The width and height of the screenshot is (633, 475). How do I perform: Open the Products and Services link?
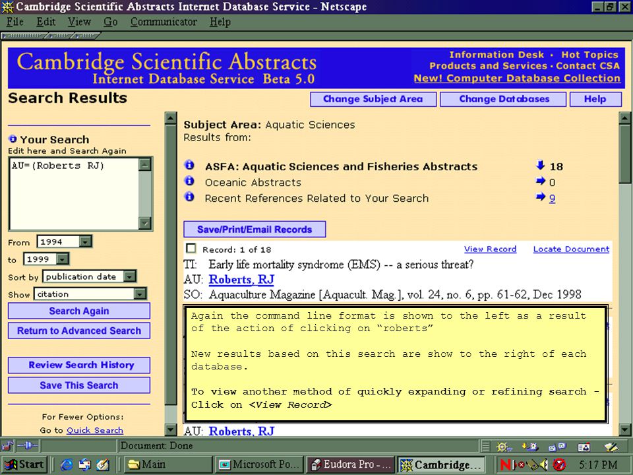pyautogui.click(x=488, y=66)
